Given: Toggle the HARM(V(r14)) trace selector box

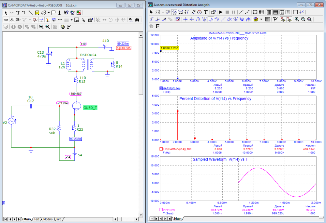Looking at the screenshot, I should click(x=161, y=88).
